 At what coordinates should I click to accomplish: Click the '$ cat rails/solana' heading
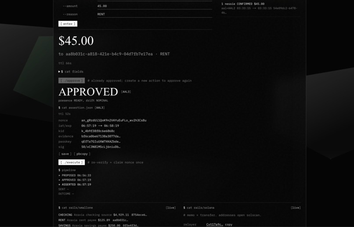click(x=199, y=208)
